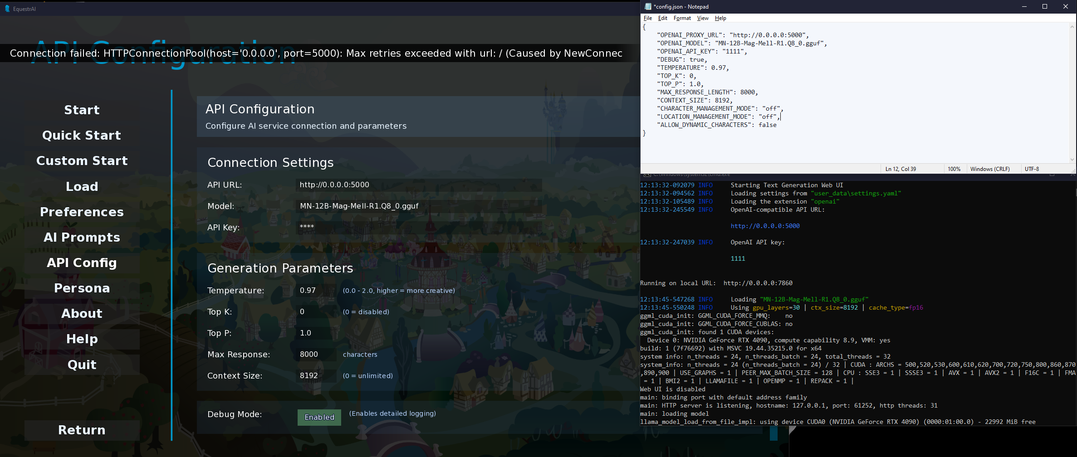Screen dimensions: 1077x457
Task: Click the "Connection Settings" heading
Action: pos(270,163)
